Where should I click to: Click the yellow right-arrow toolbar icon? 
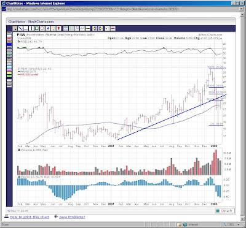[100, 28]
